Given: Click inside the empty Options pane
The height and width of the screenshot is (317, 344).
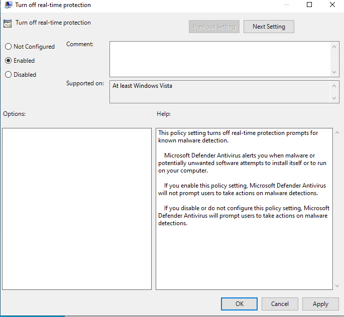Looking at the screenshot, I should 77,209.
